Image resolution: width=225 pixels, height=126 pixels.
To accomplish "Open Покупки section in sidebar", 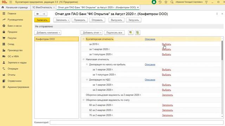I will [x=12, y=38].
